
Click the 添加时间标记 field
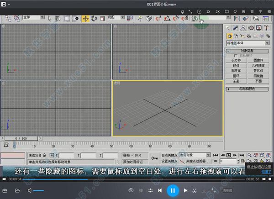[x=135, y=162]
